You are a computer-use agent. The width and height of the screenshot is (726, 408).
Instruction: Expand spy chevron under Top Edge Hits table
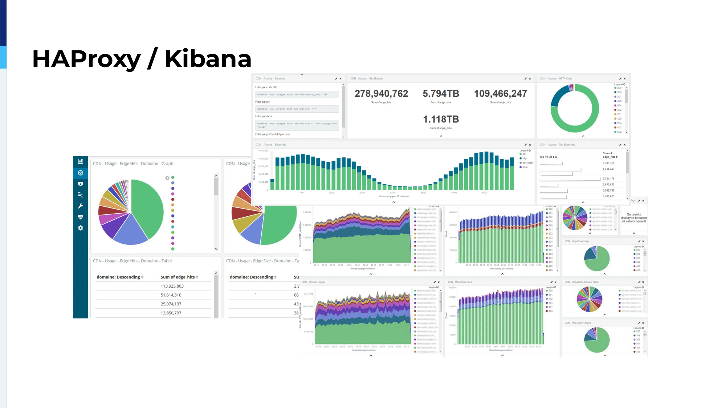tap(583, 202)
